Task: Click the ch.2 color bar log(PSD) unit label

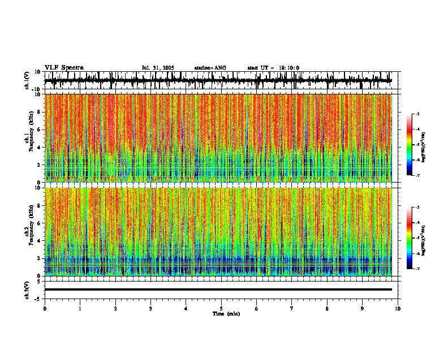Action: (423, 240)
